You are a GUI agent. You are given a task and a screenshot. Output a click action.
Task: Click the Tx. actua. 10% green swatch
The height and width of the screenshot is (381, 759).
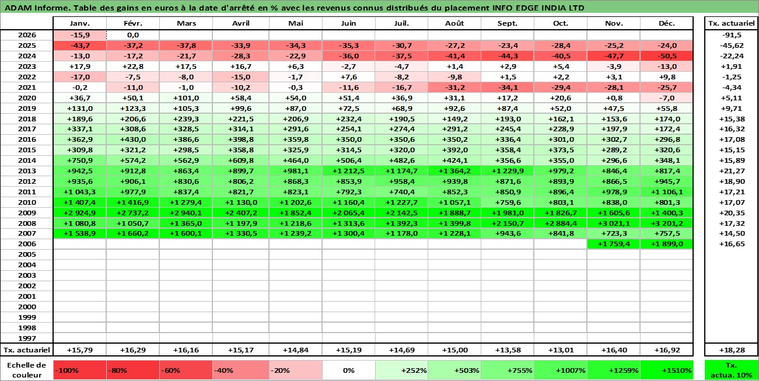coord(732,370)
